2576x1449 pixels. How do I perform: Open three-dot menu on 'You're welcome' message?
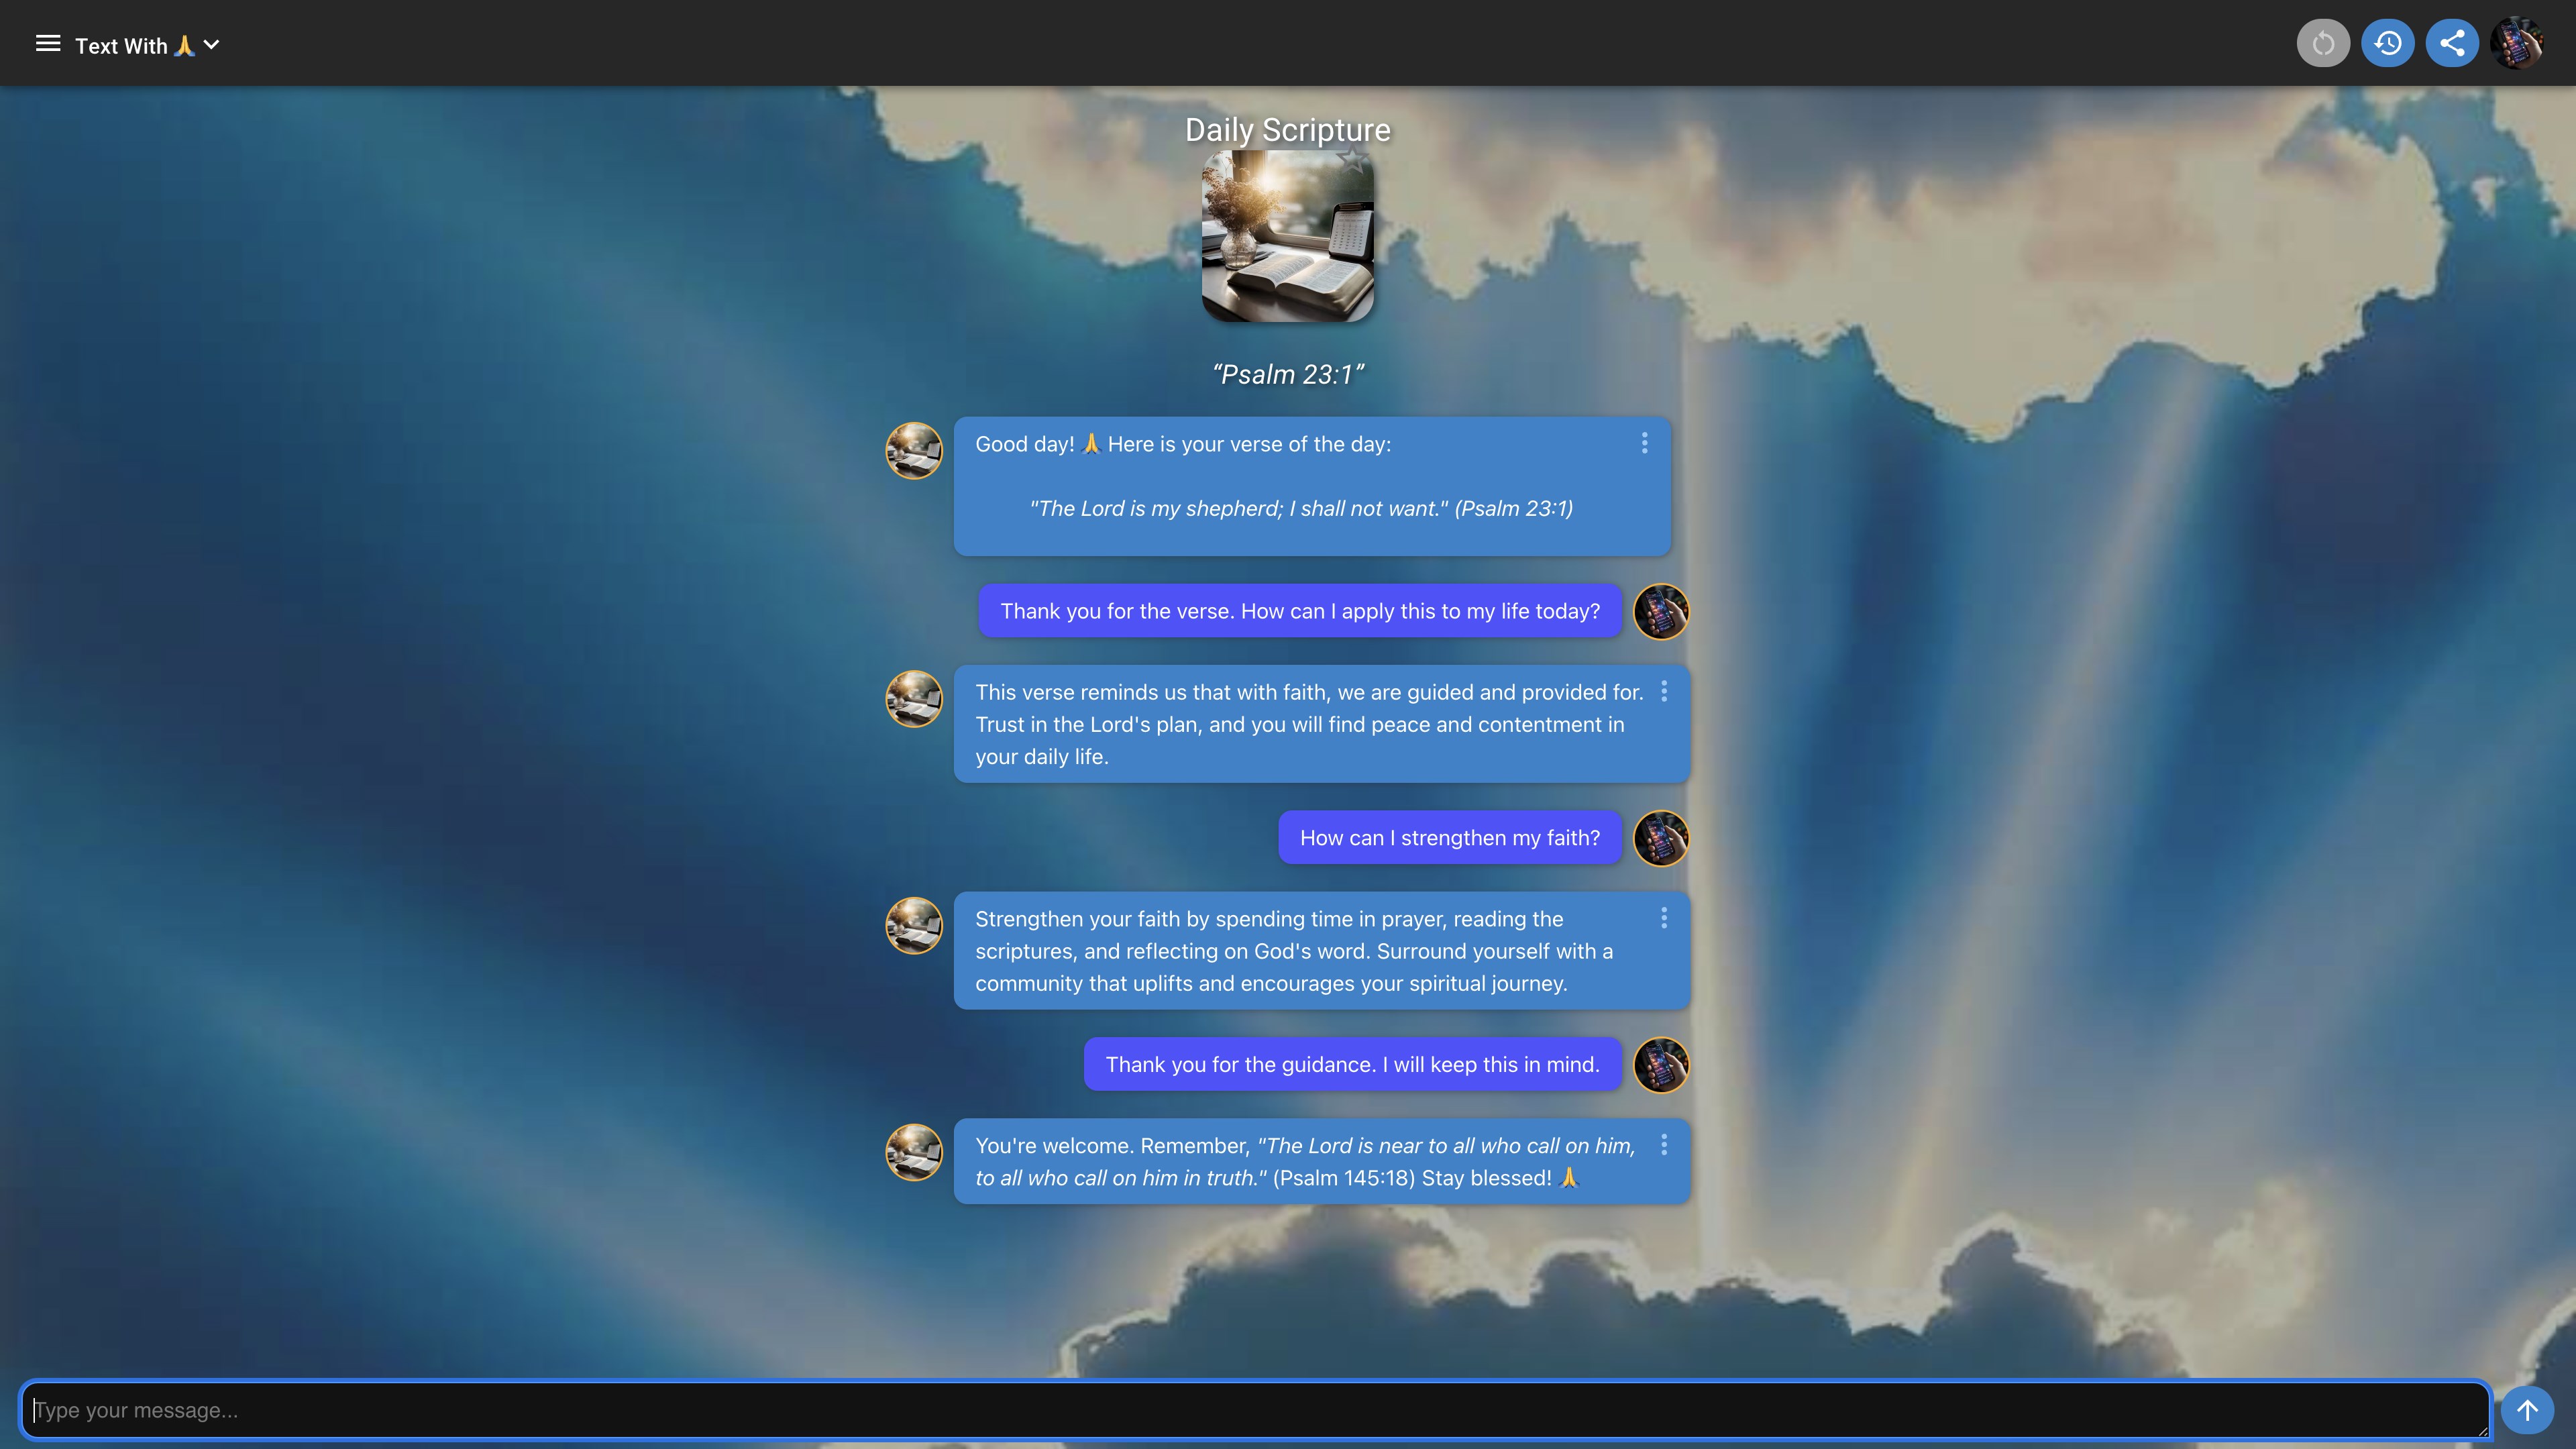tap(1664, 1145)
